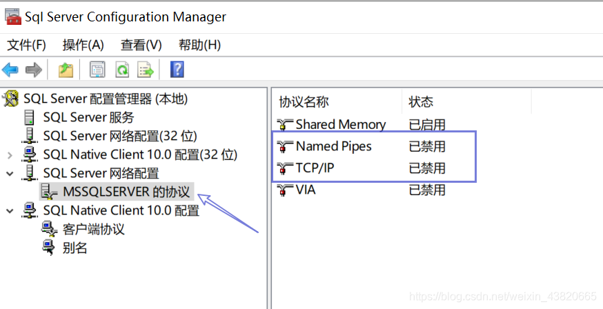Image resolution: width=603 pixels, height=309 pixels.
Task: Collapse the SQL Server 网络配置 node
Action: [x=10, y=174]
